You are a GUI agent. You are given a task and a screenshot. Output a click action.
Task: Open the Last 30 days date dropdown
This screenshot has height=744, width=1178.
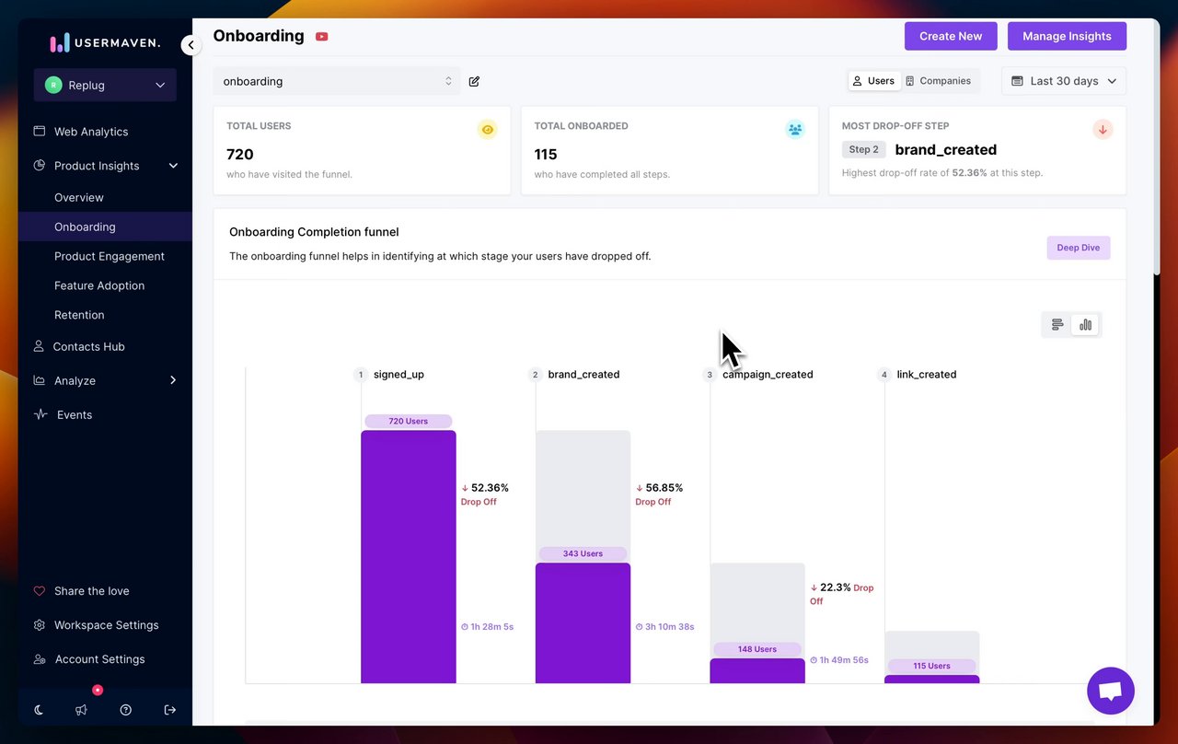(x=1064, y=81)
